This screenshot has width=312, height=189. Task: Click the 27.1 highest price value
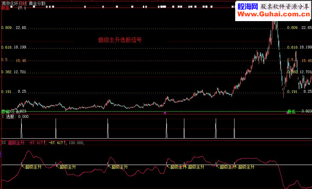[22, 8]
